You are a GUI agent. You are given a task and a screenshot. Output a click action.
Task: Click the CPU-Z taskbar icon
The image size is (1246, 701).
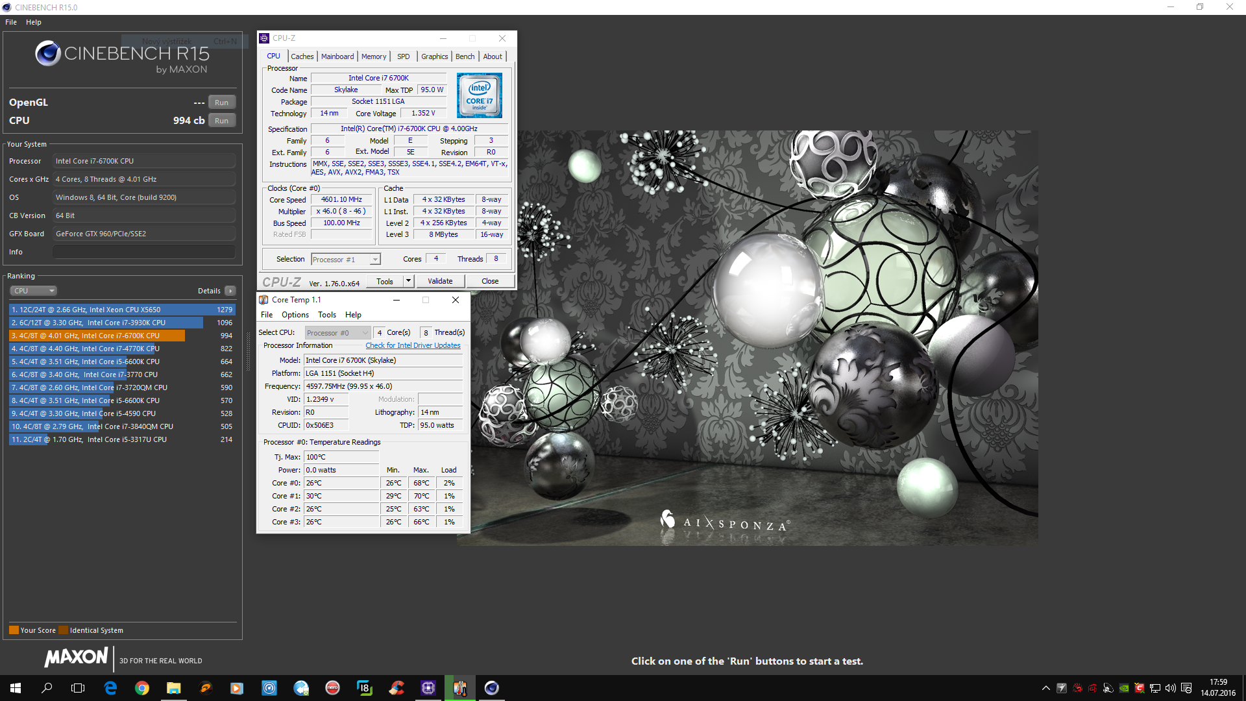point(428,688)
